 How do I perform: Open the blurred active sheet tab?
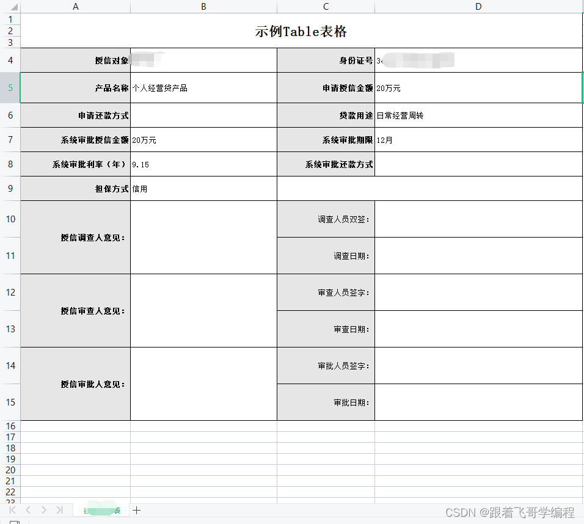coord(101,510)
